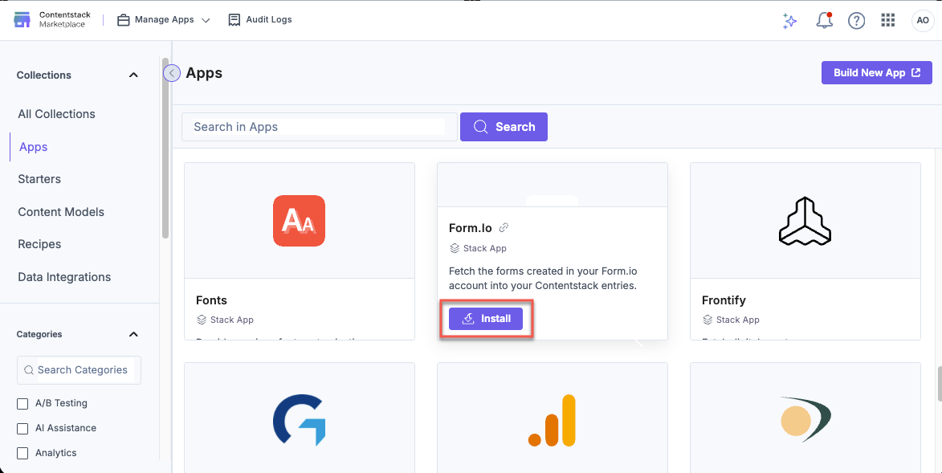The height and width of the screenshot is (473, 942).
Task: Focus the Search in Apps field
Action: click(x=320, y=127)
